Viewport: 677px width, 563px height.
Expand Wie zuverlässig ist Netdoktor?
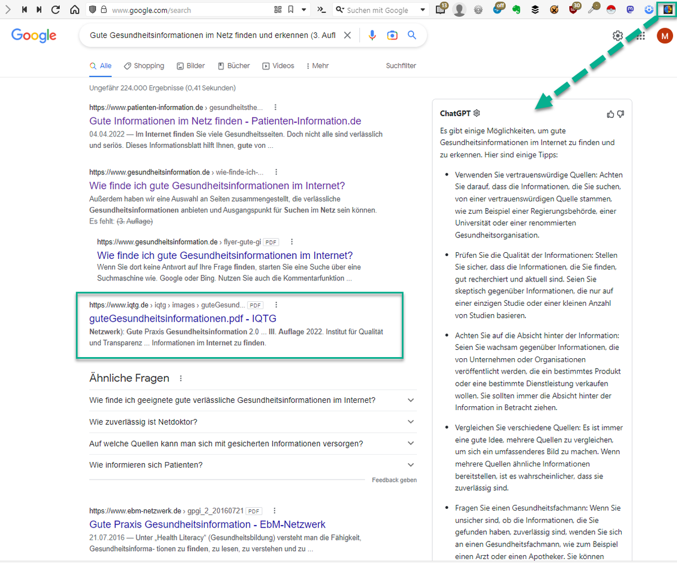point(253,422)
